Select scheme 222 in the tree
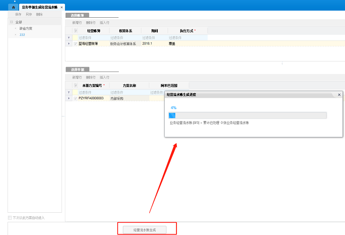 point(22,35)
